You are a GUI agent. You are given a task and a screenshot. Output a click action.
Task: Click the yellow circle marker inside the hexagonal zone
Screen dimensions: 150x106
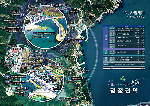click(x=25, y=53)
